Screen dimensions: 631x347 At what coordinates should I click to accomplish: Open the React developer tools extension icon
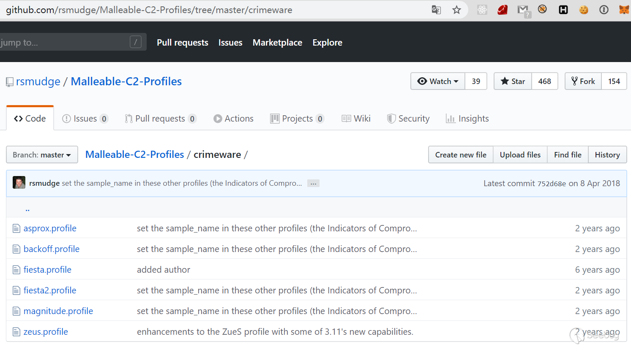(482, 10)
